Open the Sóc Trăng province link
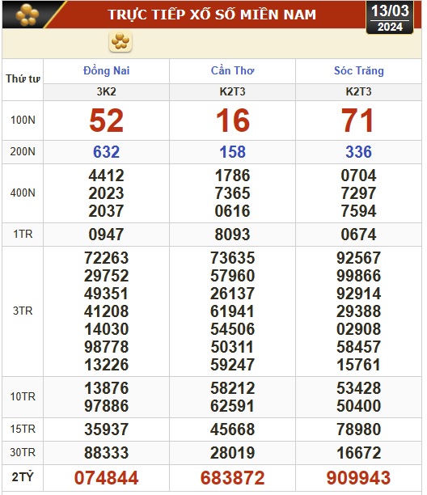Image resolution: width=427 pixels, height=495 pixels. pyautogui.click(x=359, y=70)
